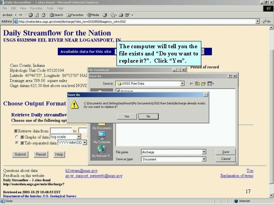Expand the File name dropdown arrow
This screenshot has width=274, height=205.
204,152
